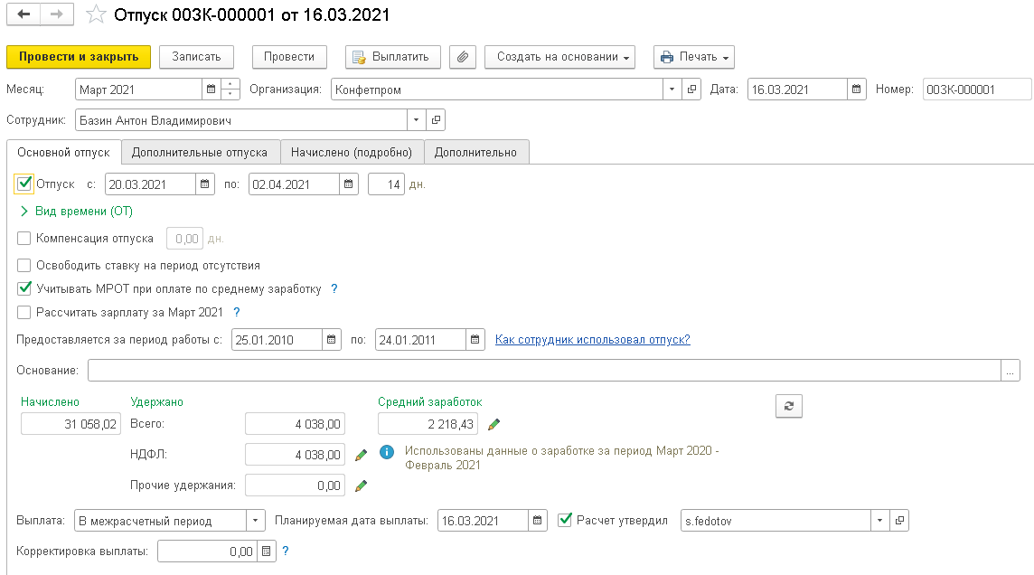Open the Начислено (подробно) tab
This screenshot has height=575, width=1034.
[x=351, y=153]
